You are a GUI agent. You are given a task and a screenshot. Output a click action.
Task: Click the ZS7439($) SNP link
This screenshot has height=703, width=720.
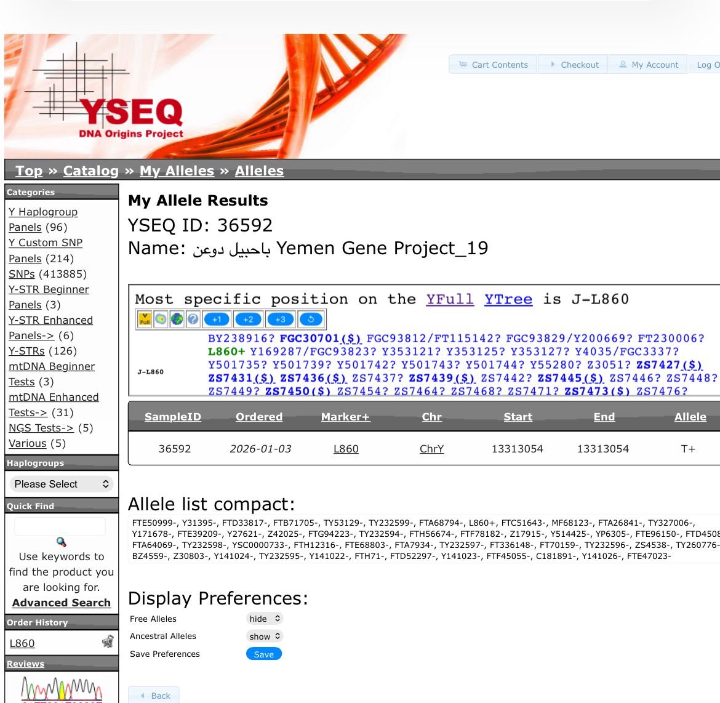pos(442,378)
